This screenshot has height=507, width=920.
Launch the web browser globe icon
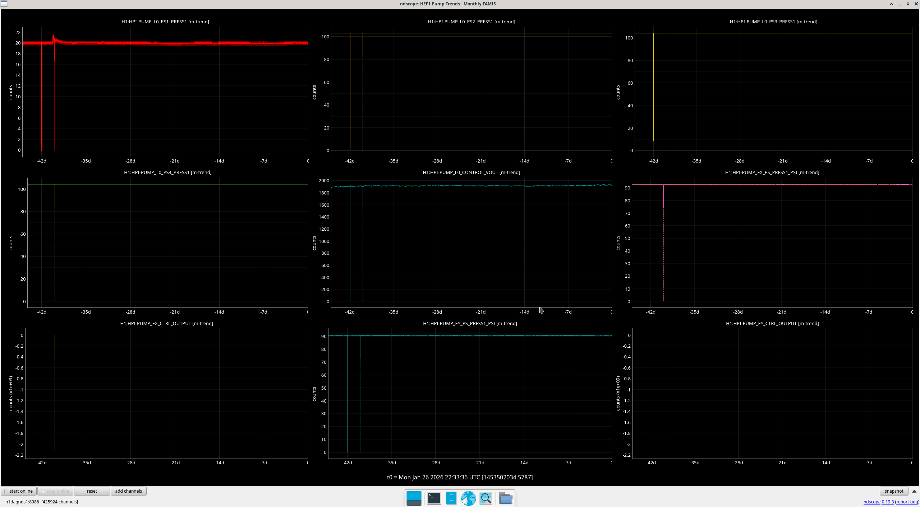click(468, 498)
